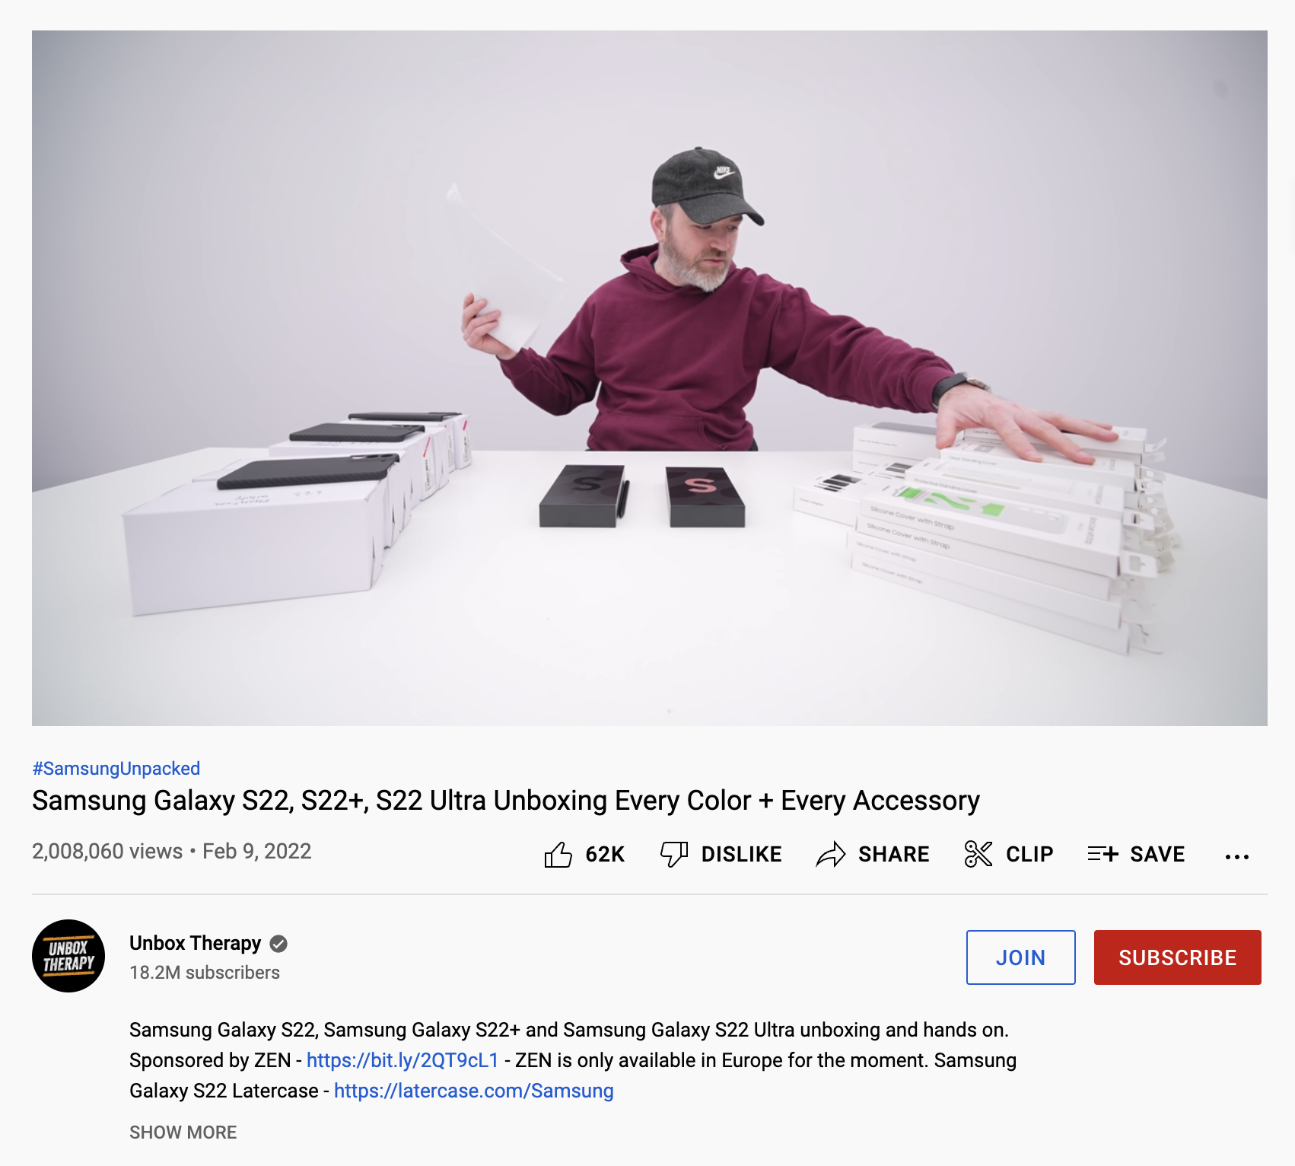Open the bit.ly ZEN sponsor link
This screenshot has height=1166, width=1295.
pyautogui.click(x=402, y=1060)
